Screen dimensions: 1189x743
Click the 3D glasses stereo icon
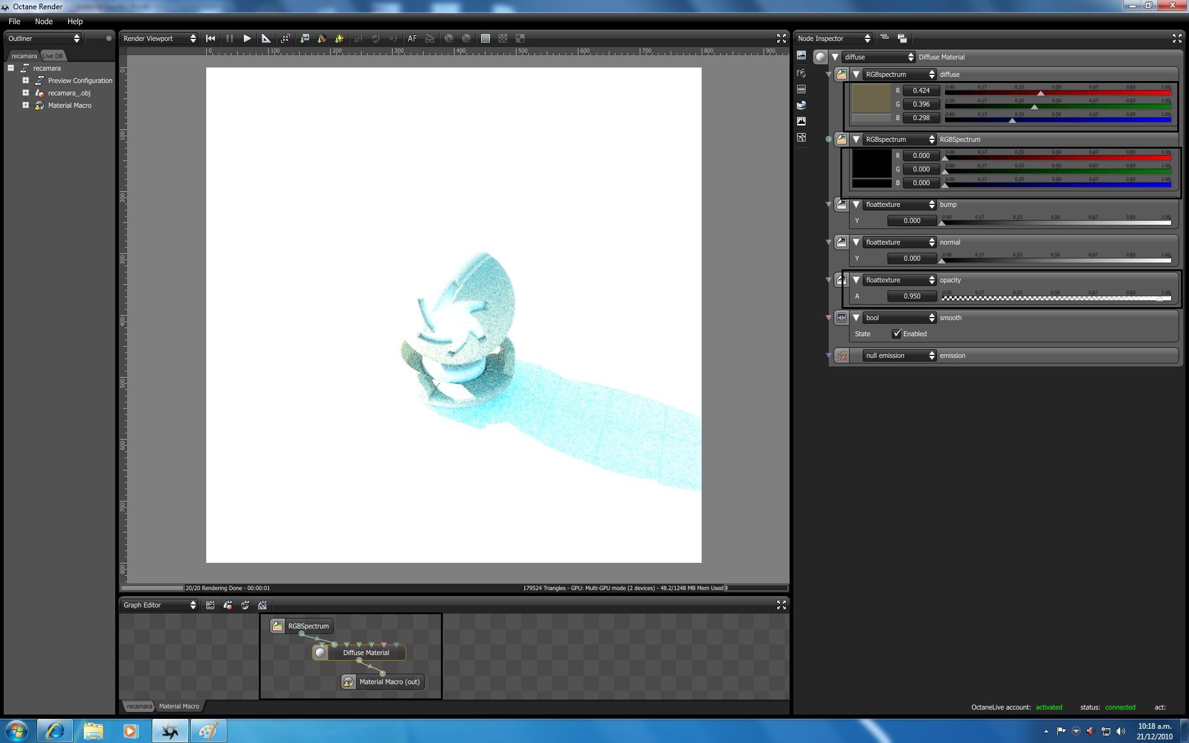(430, 38)
